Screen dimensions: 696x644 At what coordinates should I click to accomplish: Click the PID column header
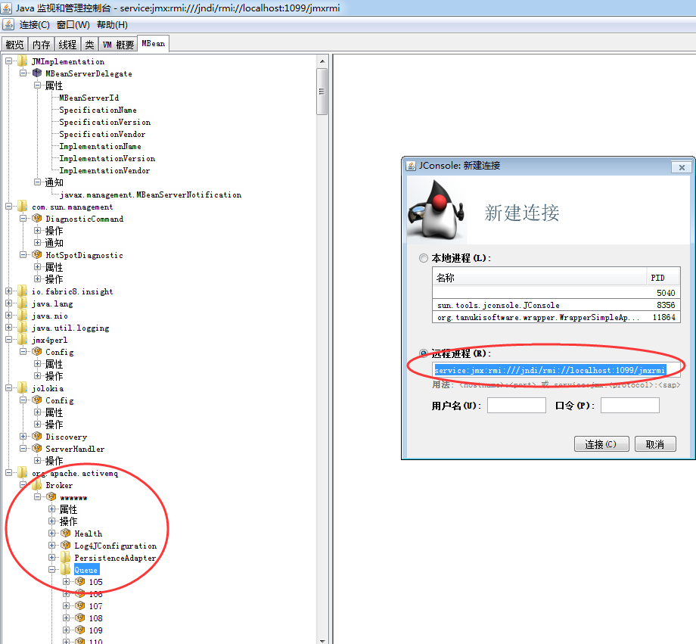(x=662, y=278)
